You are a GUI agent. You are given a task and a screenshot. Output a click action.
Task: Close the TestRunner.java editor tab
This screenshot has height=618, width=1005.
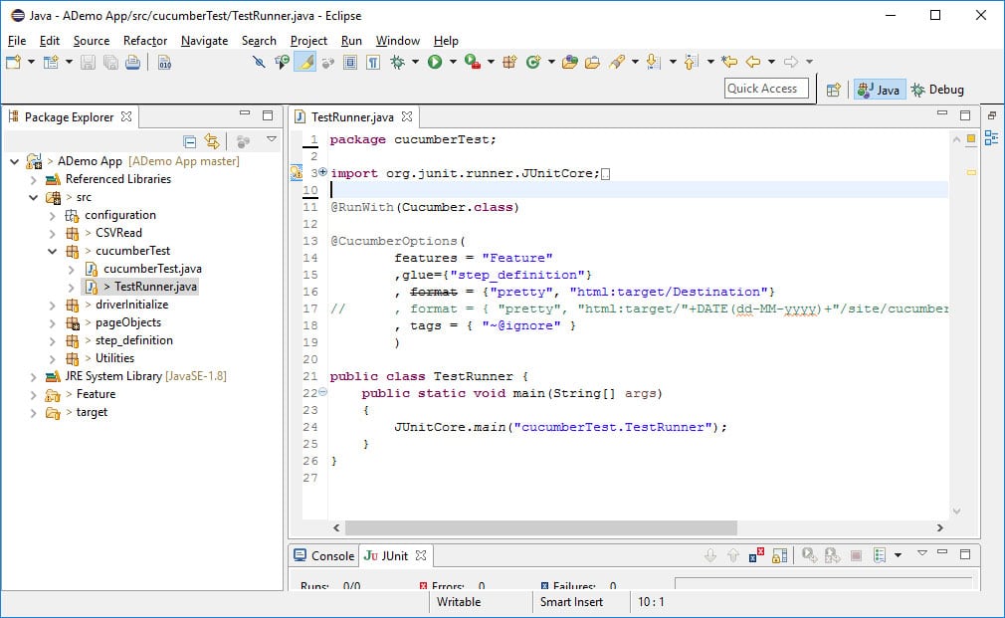click(407, 116)
